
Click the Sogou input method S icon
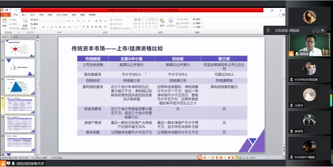tap(200, 157)
